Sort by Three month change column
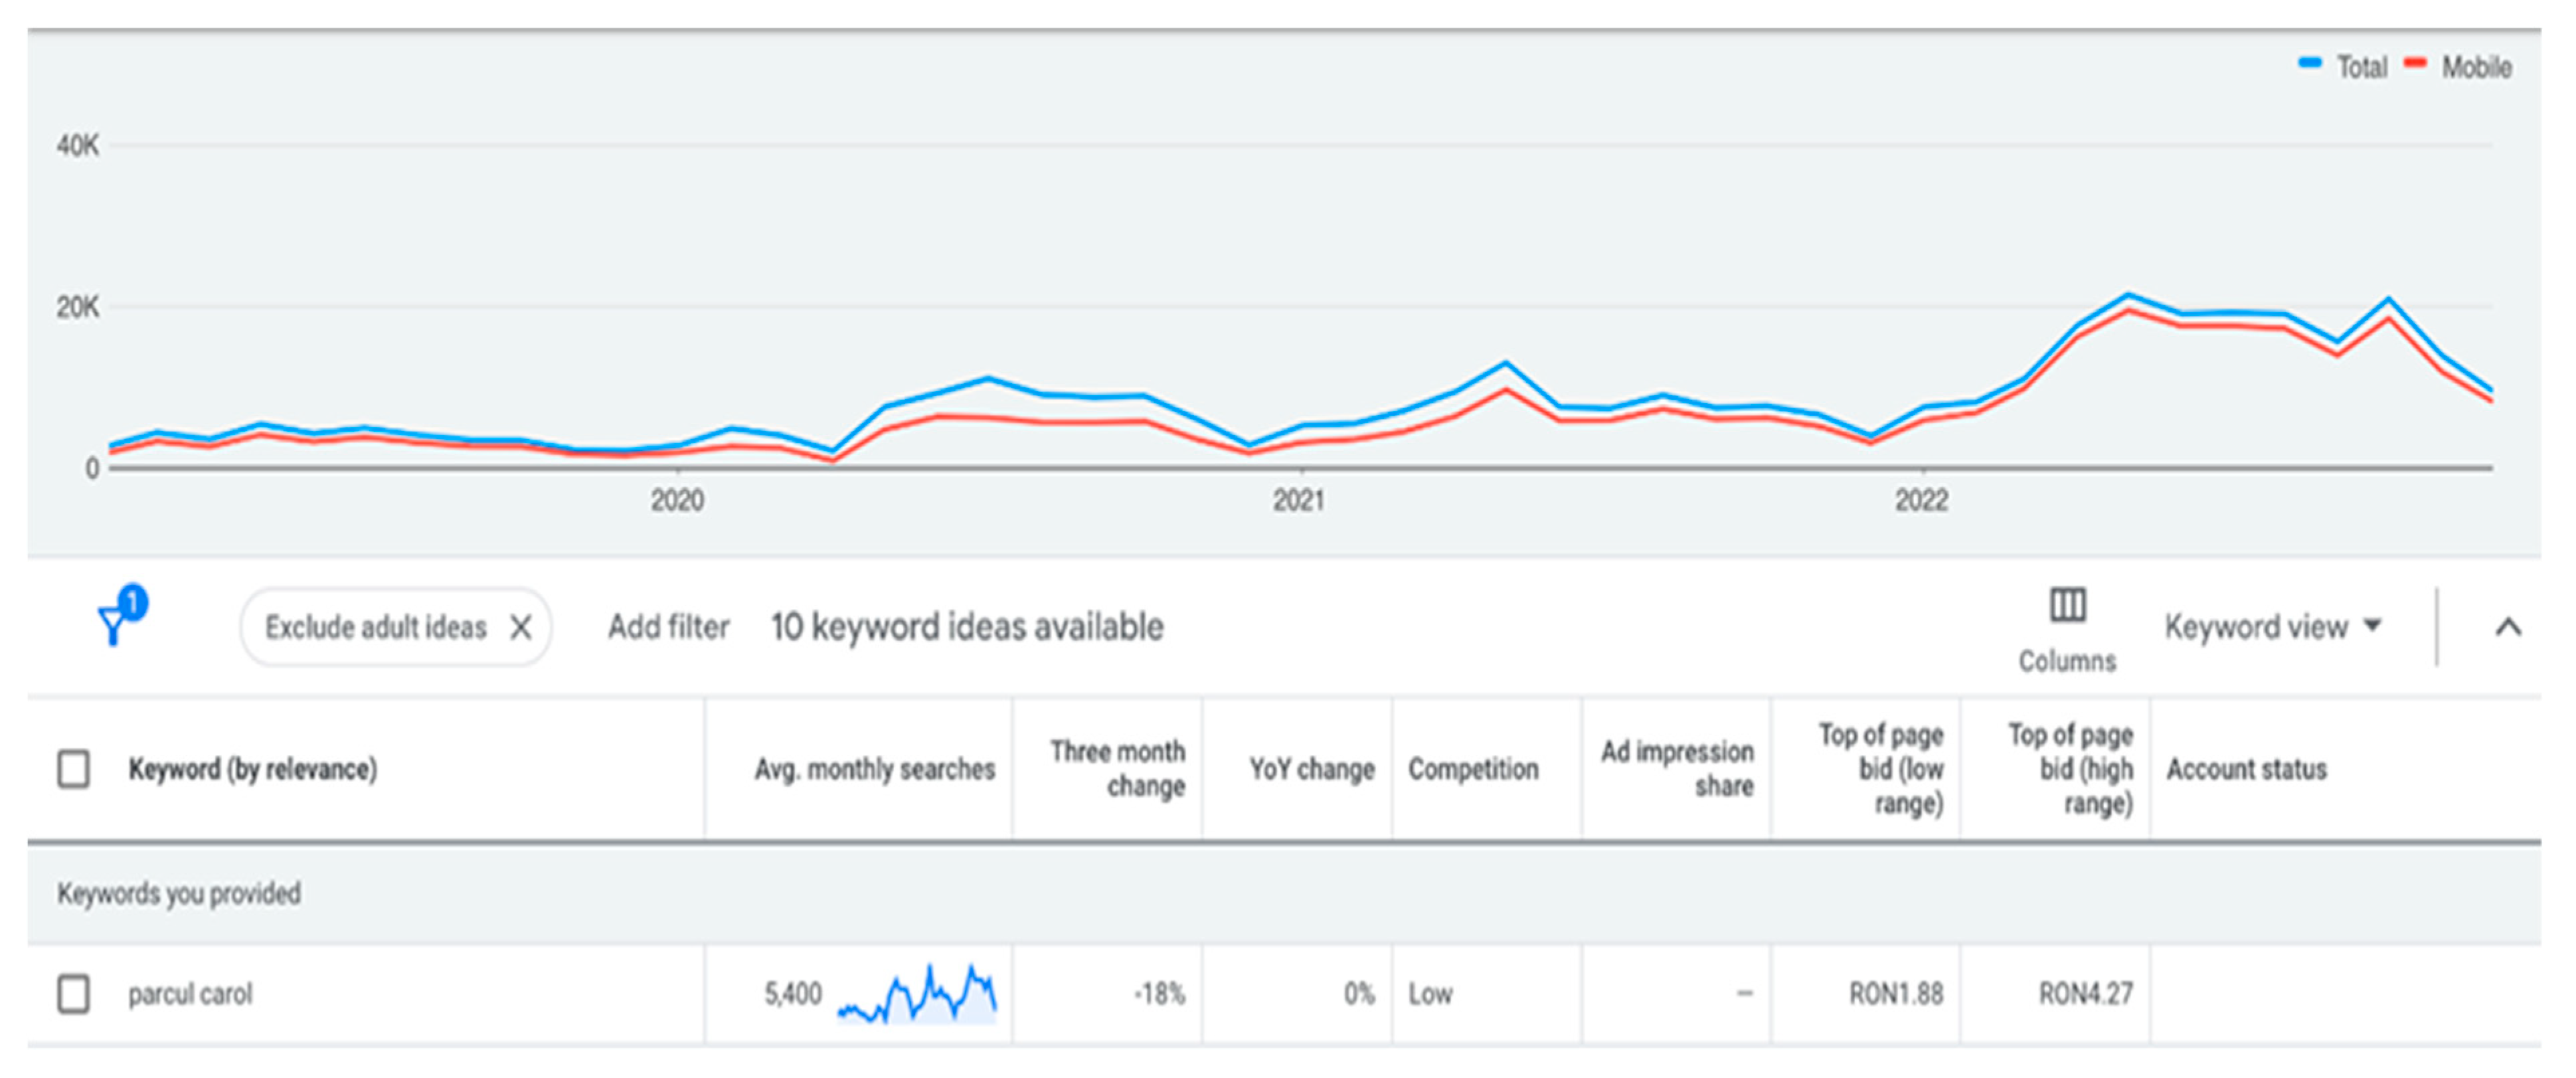The image size is (2576, 1078). [1117, 769]
